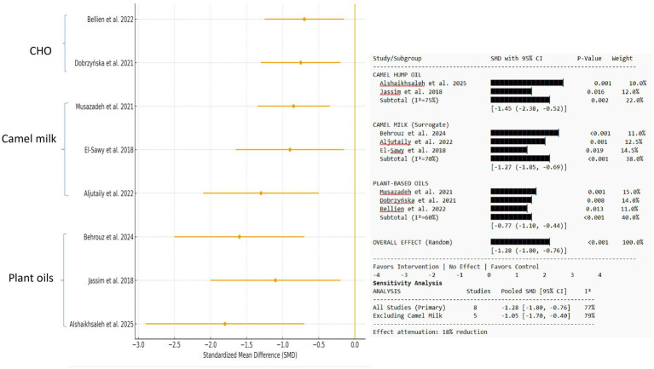Screen dimensions: 654x369
Task: Click the CHO group label
Action: pyautogui.click(x=40, y=51)
